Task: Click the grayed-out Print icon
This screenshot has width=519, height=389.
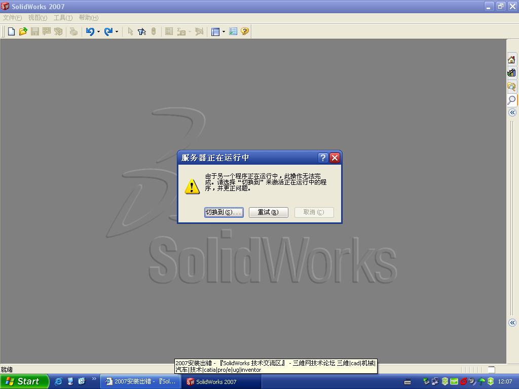Action: click(x=73, y=31)
